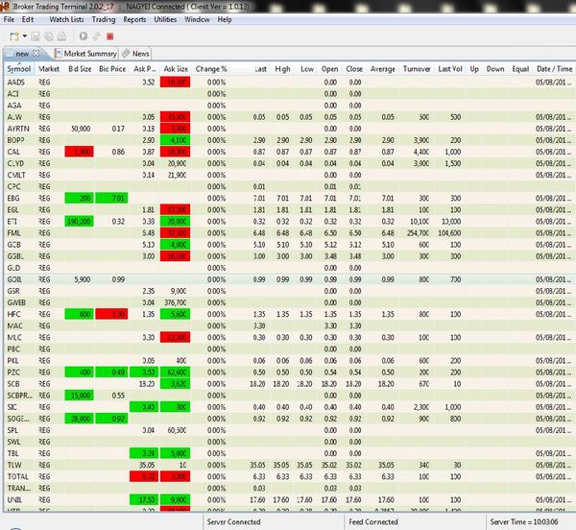Select the AYRTN symbol row
This screenshot has width=576, height=530.
tap(290, 129)
